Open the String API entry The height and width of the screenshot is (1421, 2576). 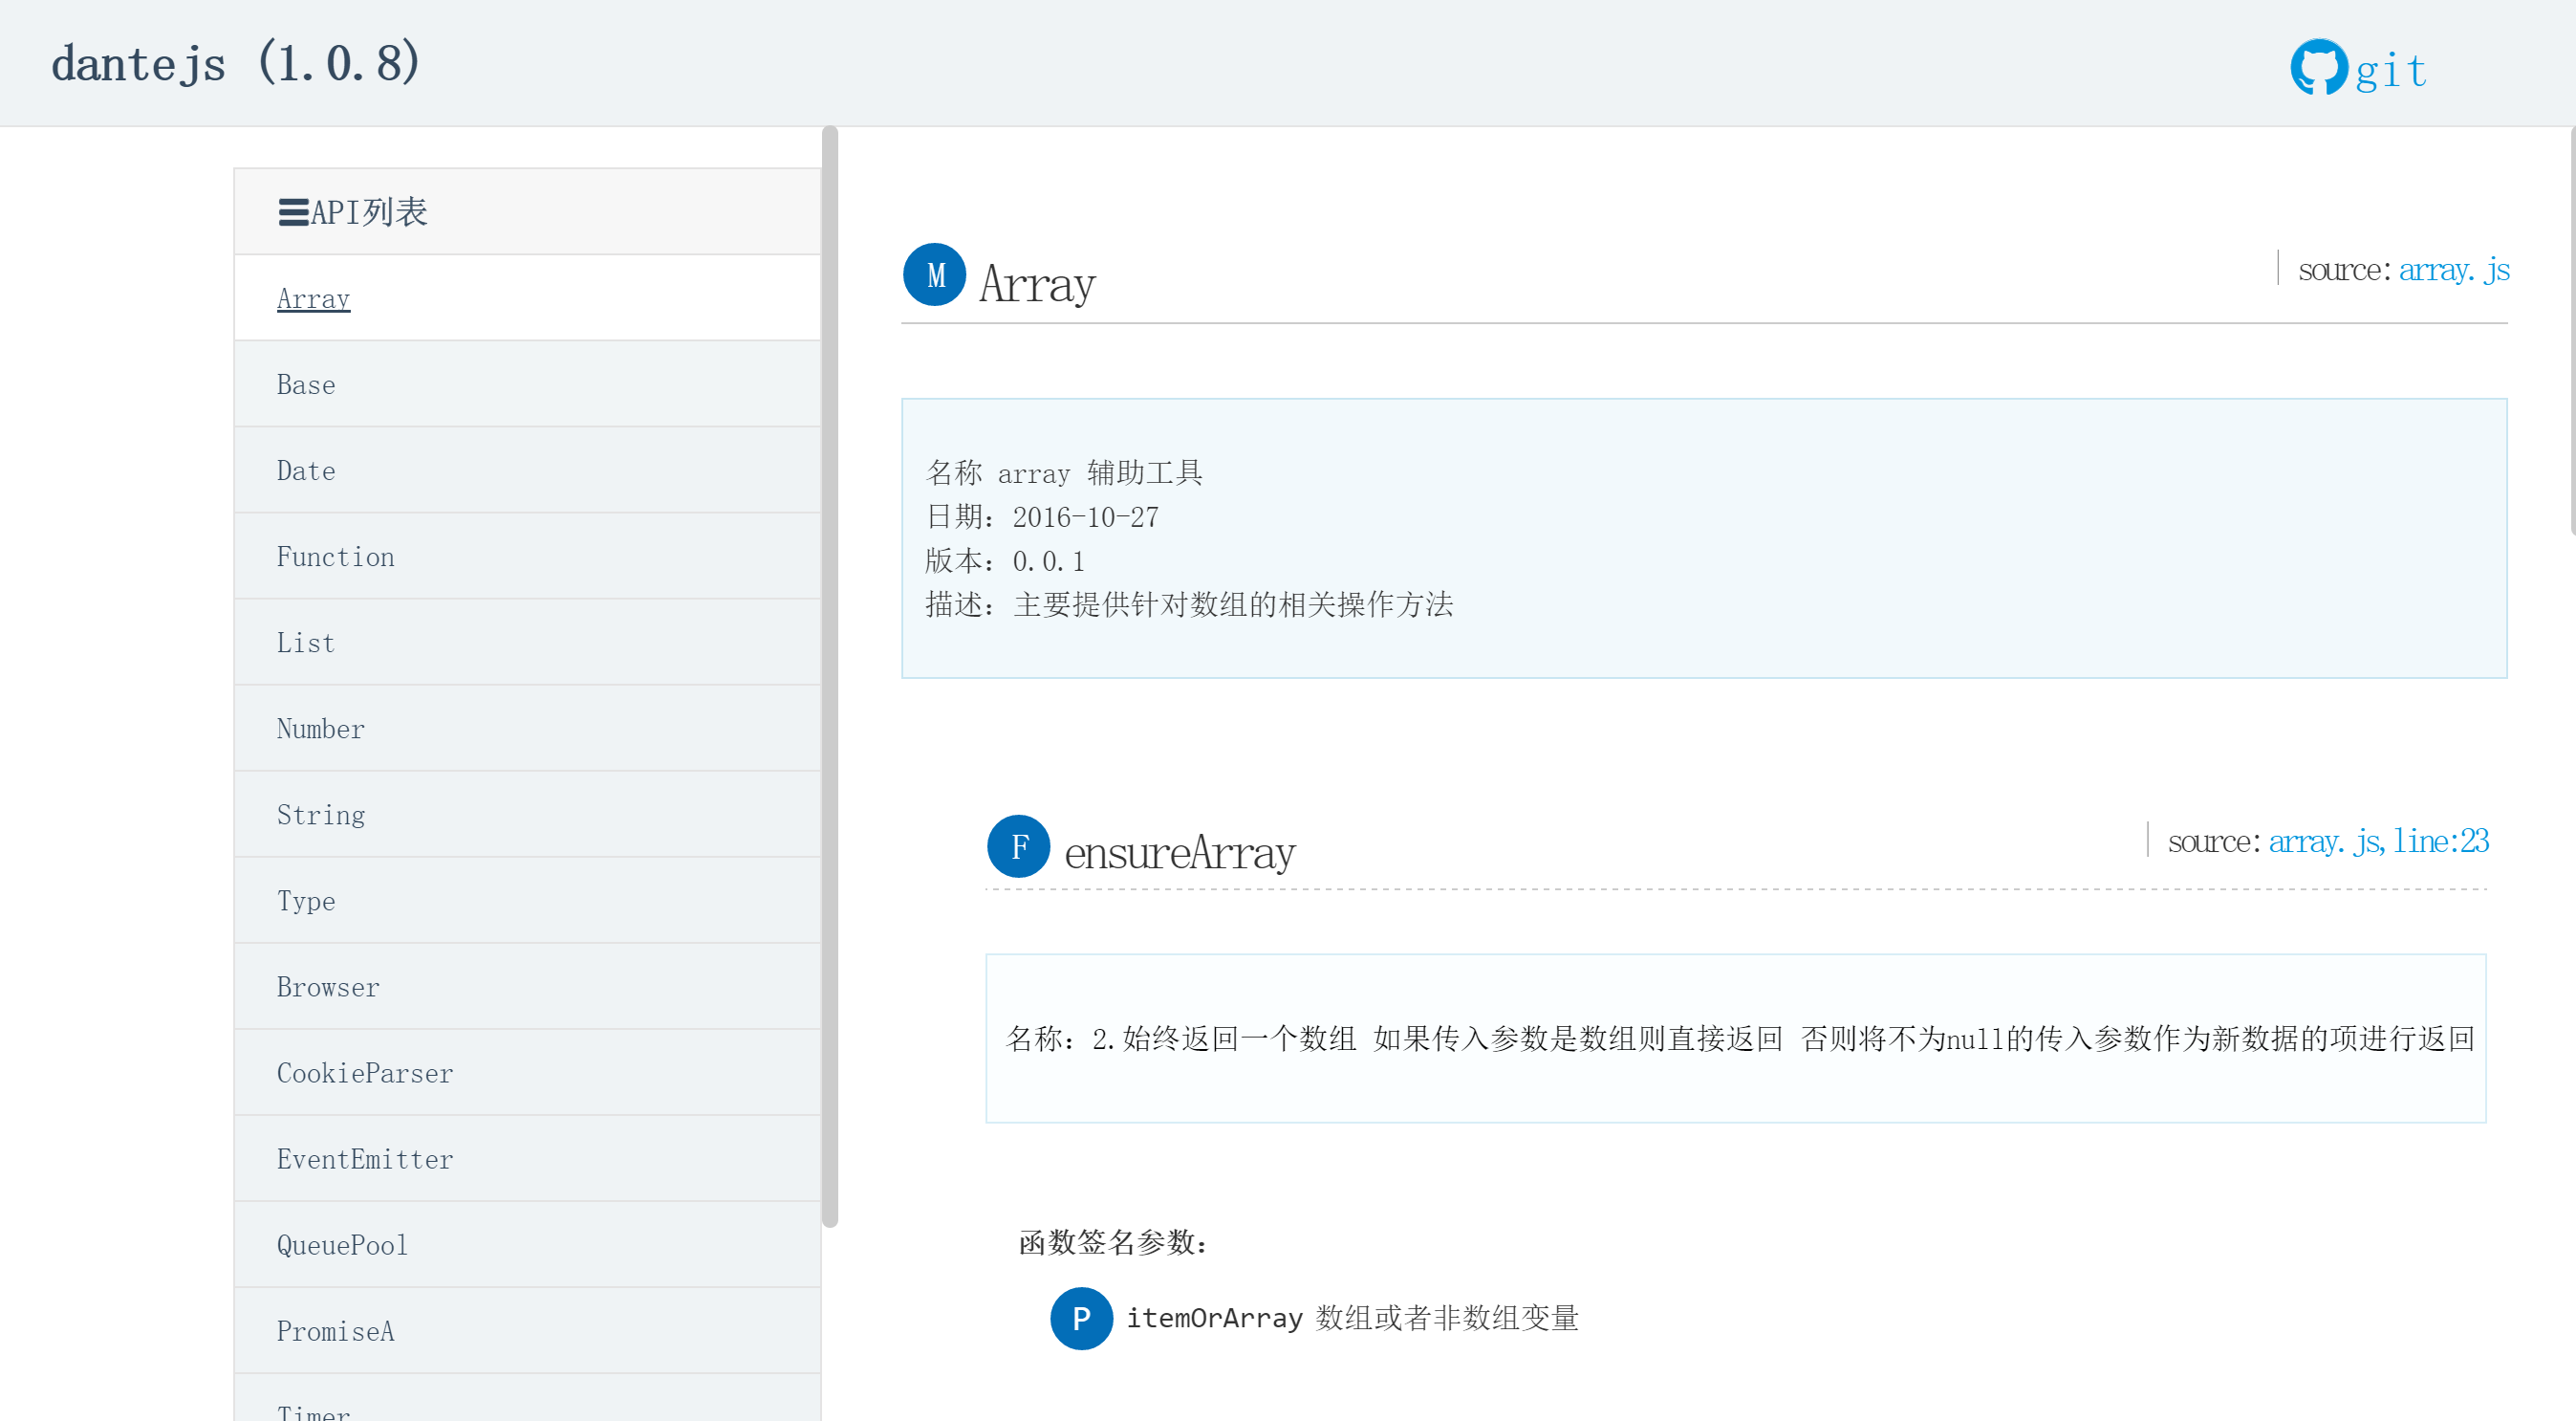[527, 815]
